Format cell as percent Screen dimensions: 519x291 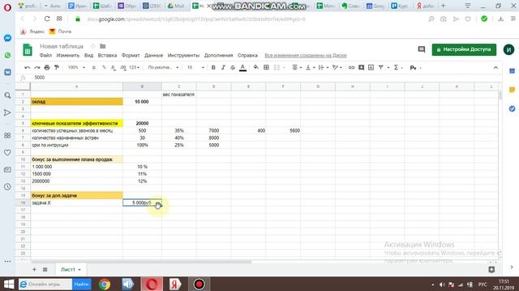tap(104, 68)
